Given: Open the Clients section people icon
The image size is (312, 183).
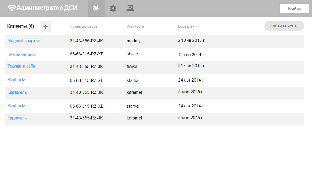Looking at the screenshot, I should tap(96, 8).
